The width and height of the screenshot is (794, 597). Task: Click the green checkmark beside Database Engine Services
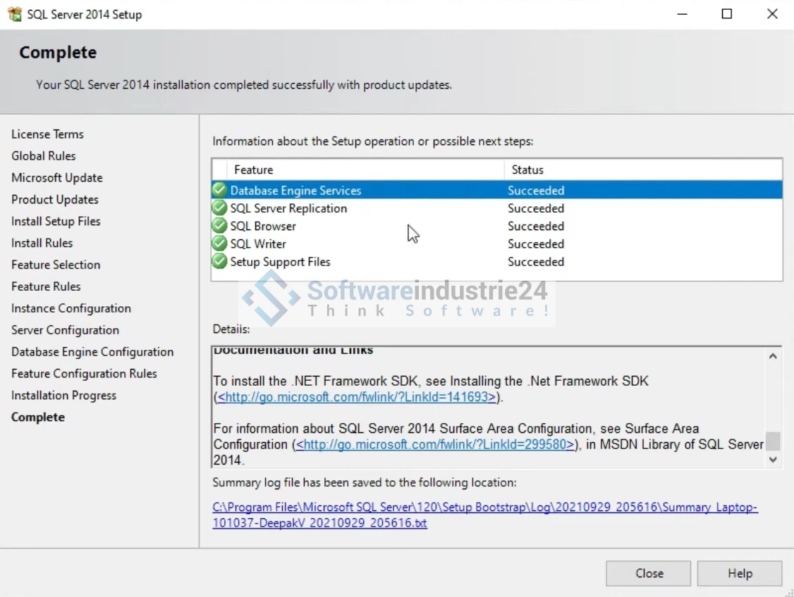[x=220, y=190]
